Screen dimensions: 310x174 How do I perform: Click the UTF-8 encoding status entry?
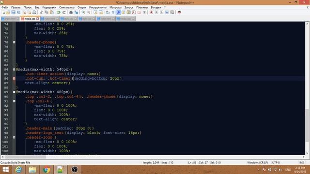pyautogui.click(x=276, y=163)
